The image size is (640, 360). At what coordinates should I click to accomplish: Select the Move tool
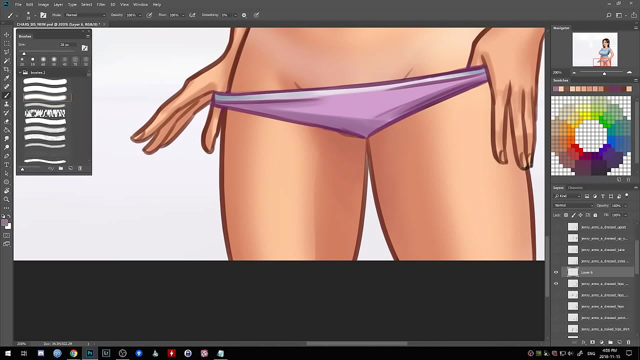[x=6, y=34]
